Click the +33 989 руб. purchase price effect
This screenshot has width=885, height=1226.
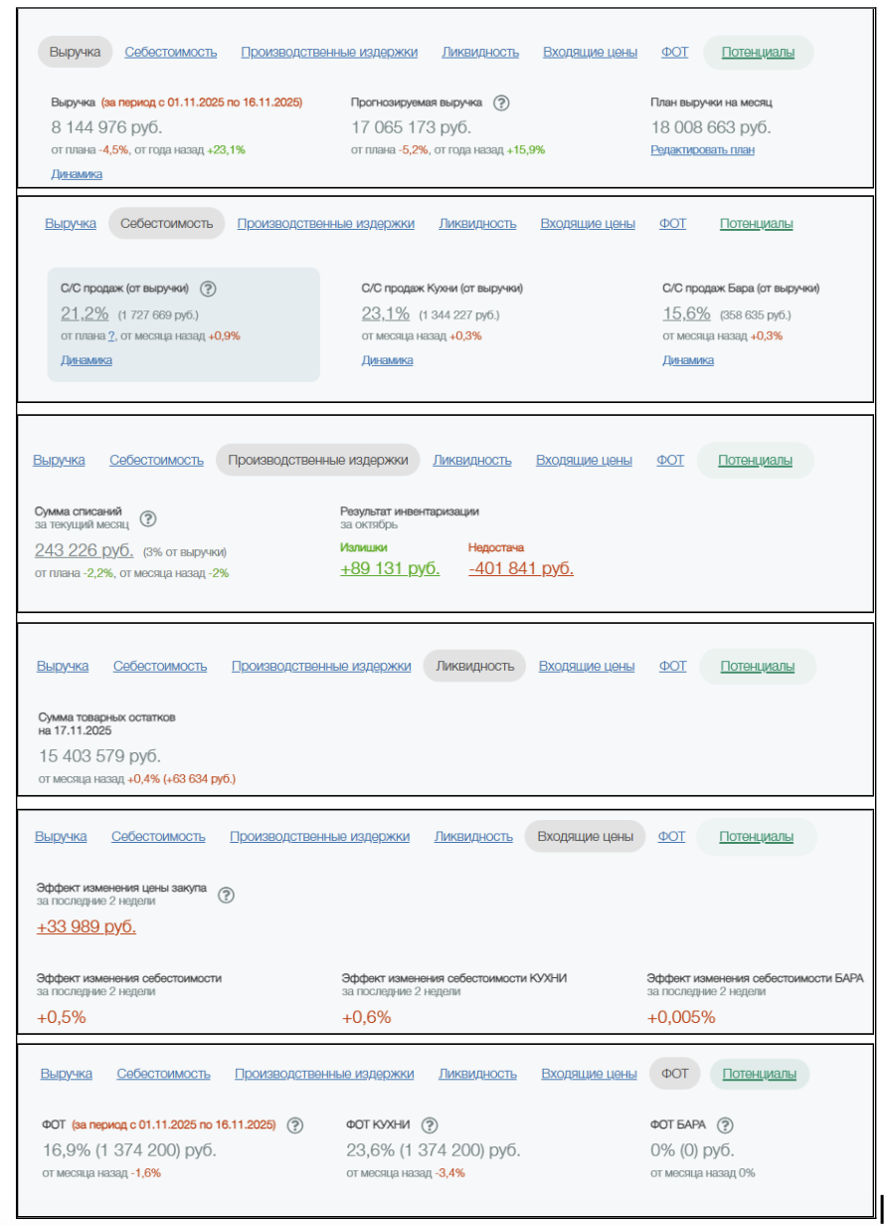click(87, 927)
